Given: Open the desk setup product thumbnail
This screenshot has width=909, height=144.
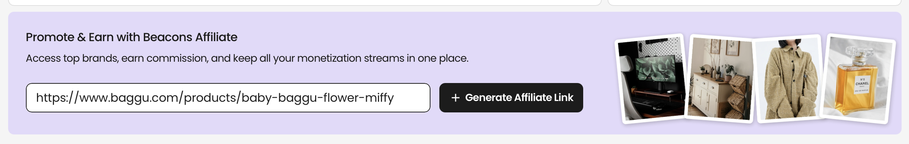Looking at the screenshot, I should 650,79.
